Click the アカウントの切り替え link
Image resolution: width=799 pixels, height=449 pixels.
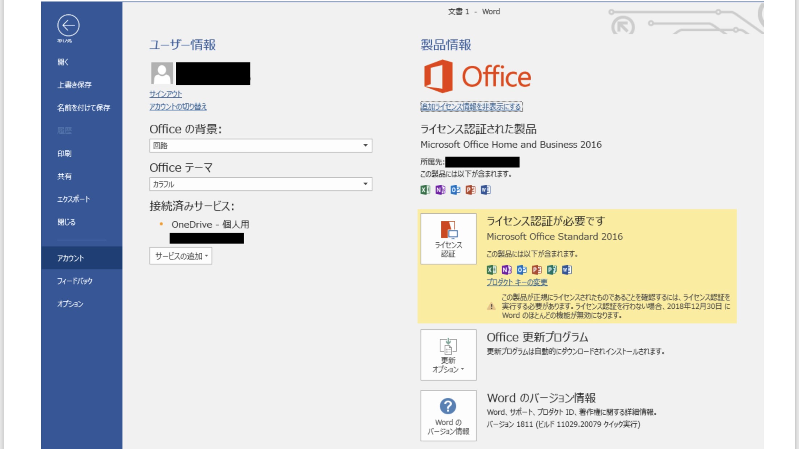[178, 107]
